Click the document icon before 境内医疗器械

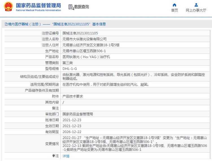[x=6, y=24]
